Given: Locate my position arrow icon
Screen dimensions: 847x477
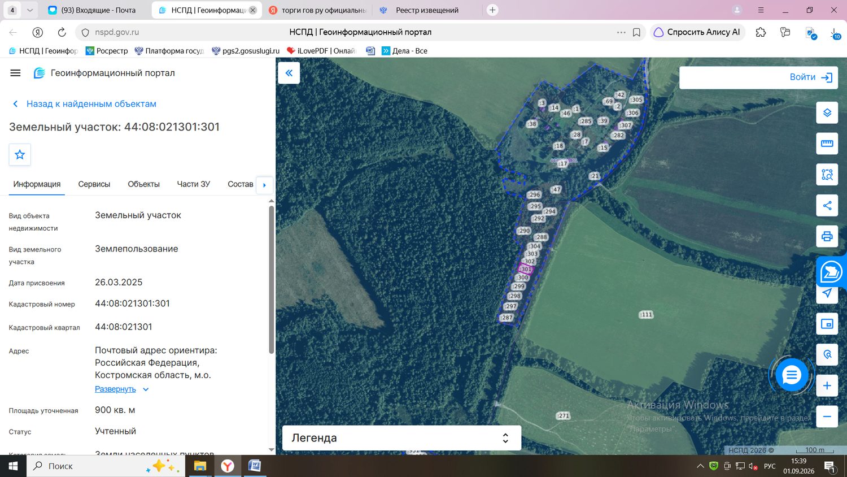Looking at the screenshot, I should (827, 293).
